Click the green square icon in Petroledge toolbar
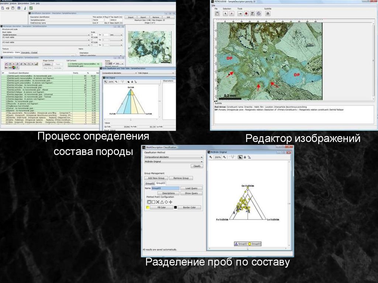The width and height of the screenshot is (378, 283). 31,8
